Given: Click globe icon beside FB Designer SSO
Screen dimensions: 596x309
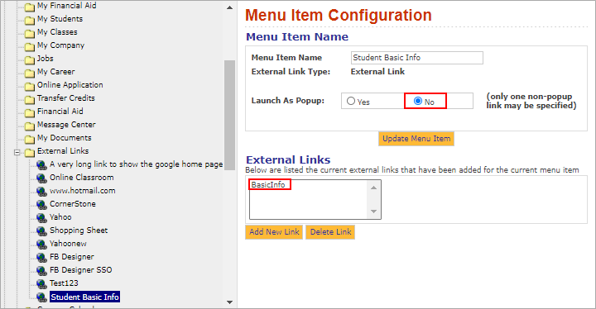Looking at the screenshot, I should click(x=41, y=270).
